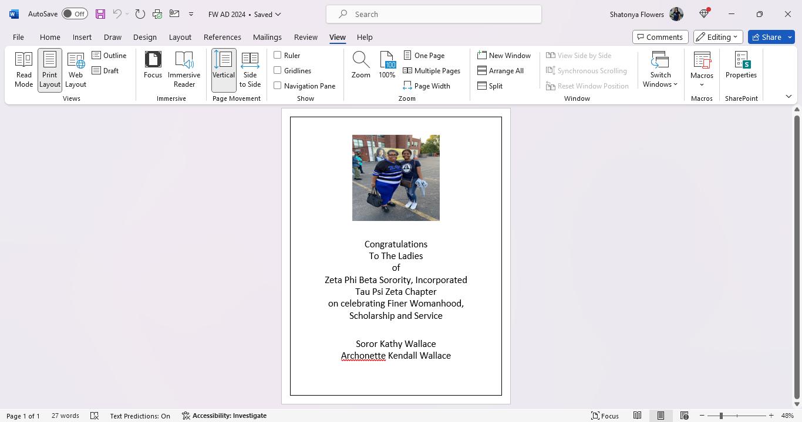Collapse the ribbon with the chevron
Image resolution: width=802 pixels, height=422 pixels.
tap(788, 96)
